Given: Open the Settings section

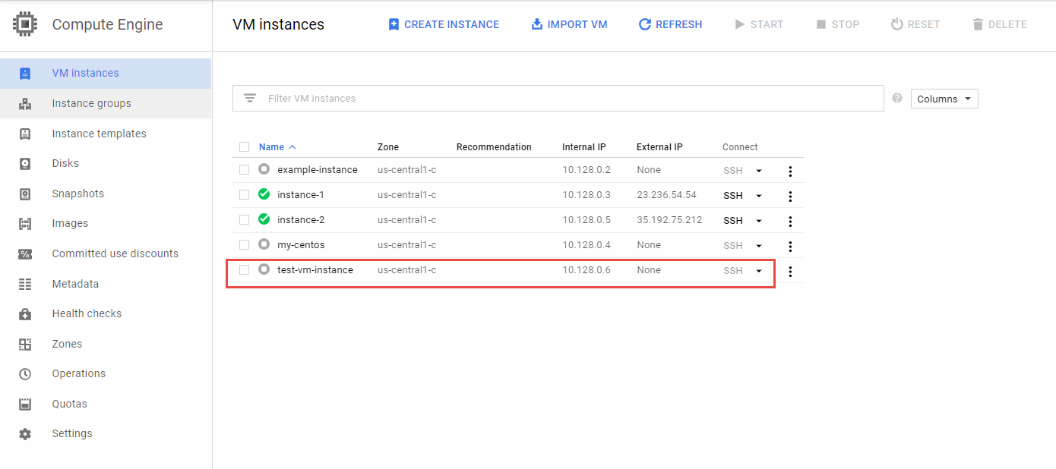Looking at the screenshot, I should pyautogui.click(x=72, y=433).
